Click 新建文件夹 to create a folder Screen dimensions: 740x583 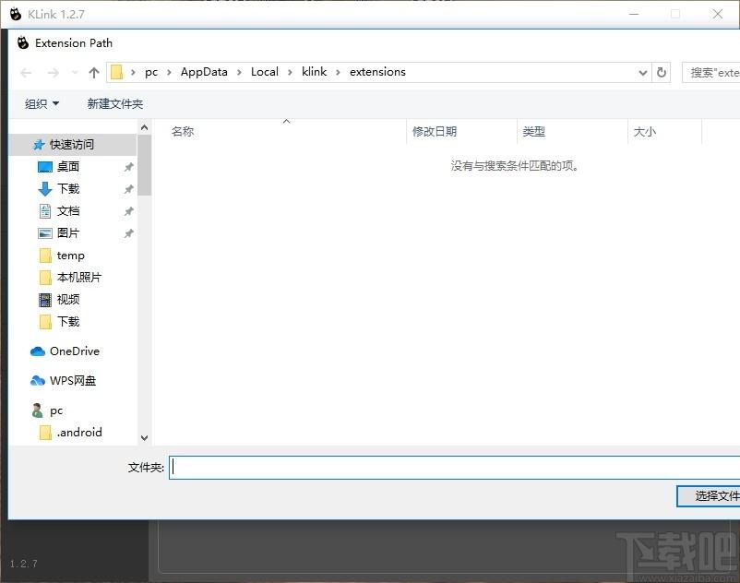115,103
